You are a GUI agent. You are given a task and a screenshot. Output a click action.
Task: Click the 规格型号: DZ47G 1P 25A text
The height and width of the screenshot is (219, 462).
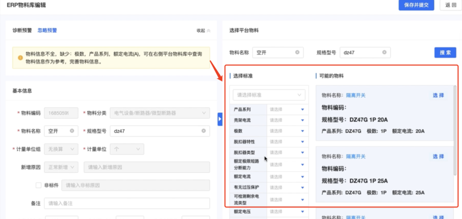355,181
